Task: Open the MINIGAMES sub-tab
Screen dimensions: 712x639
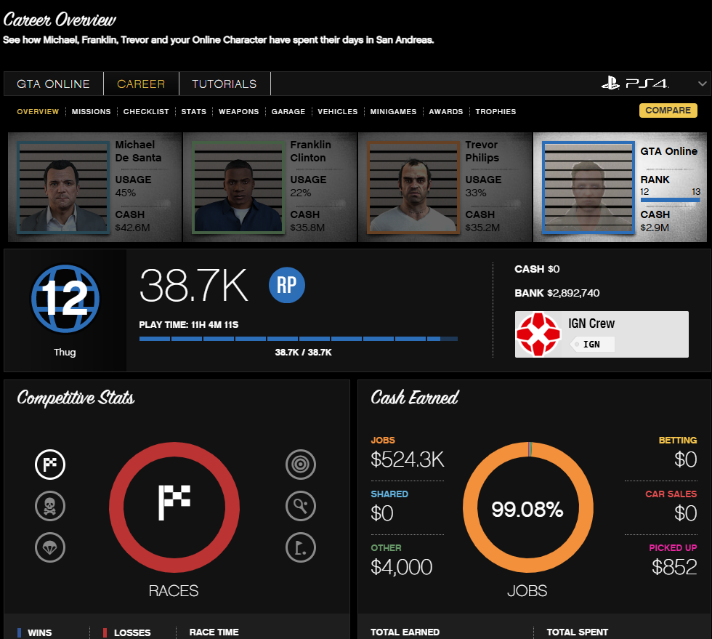Action: (393, 111)
